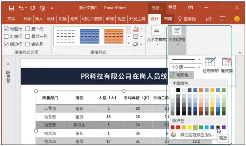Uncheck the 标题行 checkbox
Viewport: 246px width, 146px height.
(6, 29)
